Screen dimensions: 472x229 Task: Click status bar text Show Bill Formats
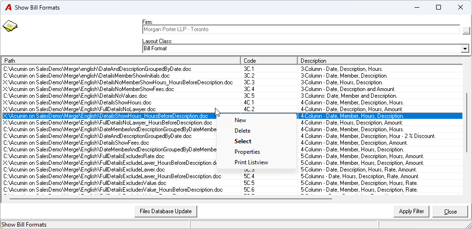pyautogui.click(x=24, y=225)
